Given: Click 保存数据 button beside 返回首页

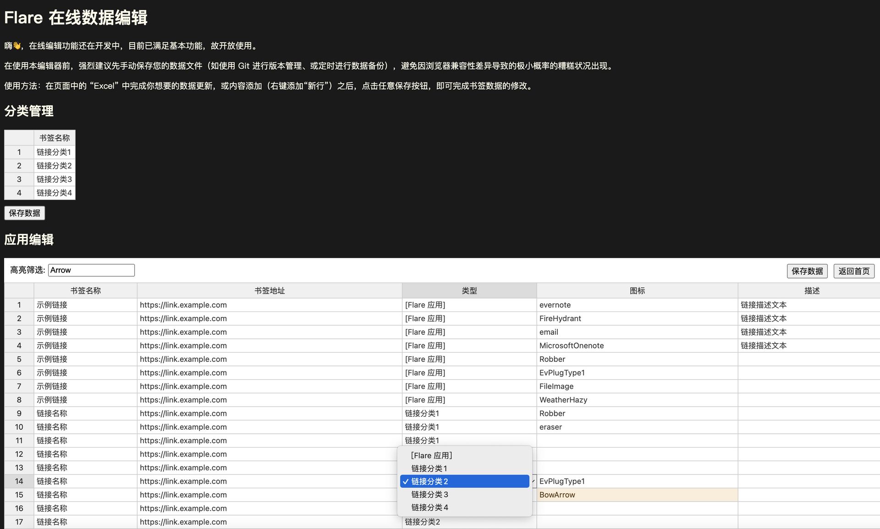Looking at the screenshot, I should (x=807, y=271).
